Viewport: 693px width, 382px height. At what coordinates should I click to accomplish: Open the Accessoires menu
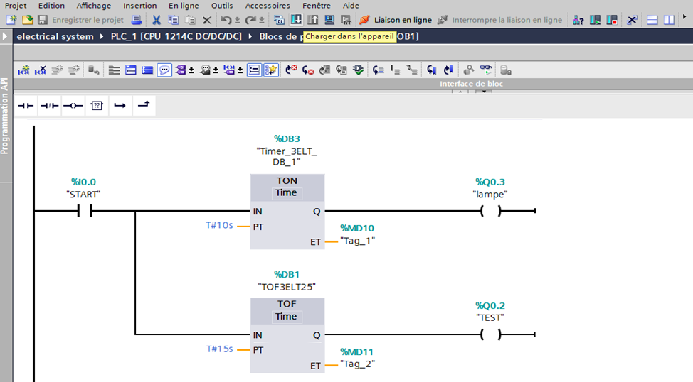click(x=268, y=6)
